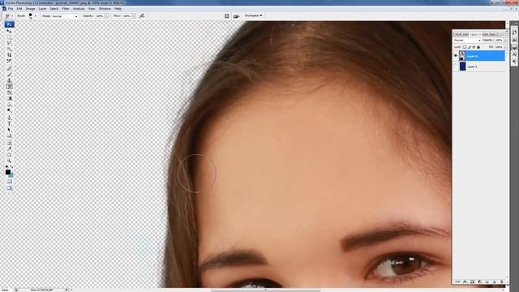The width and height of the screenshot is (519, 292).
Task: Click Delete layer trash icon
Action: [x=502, y=281]
